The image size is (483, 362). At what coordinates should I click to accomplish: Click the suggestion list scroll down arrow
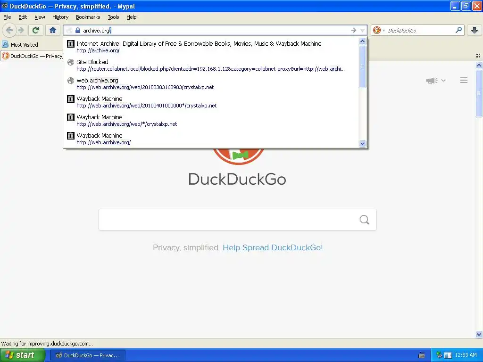pos(363,143)
